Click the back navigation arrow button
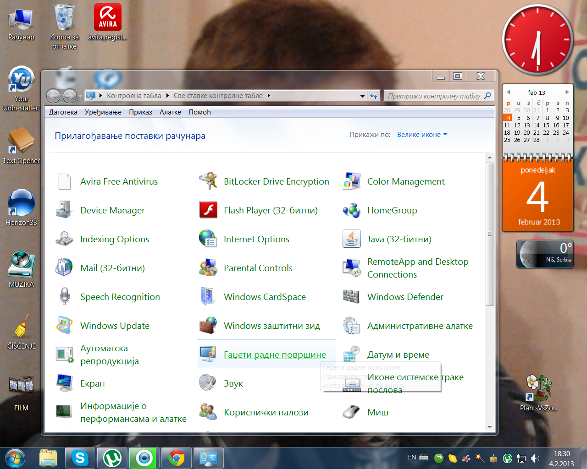 [x=54, y=96]
